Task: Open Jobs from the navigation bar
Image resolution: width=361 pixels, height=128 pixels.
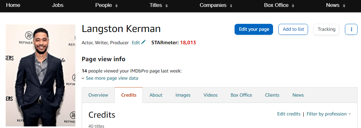Action: point(58,5)
